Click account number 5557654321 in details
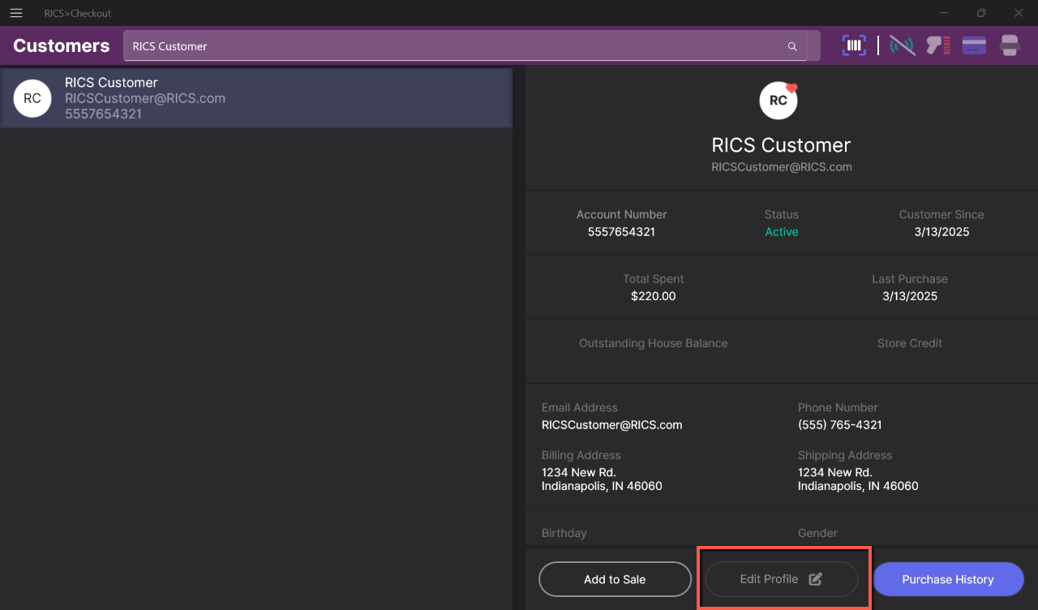Viewport: 1038px width, 610px height. pyautogui.click(x=621, y=232)
